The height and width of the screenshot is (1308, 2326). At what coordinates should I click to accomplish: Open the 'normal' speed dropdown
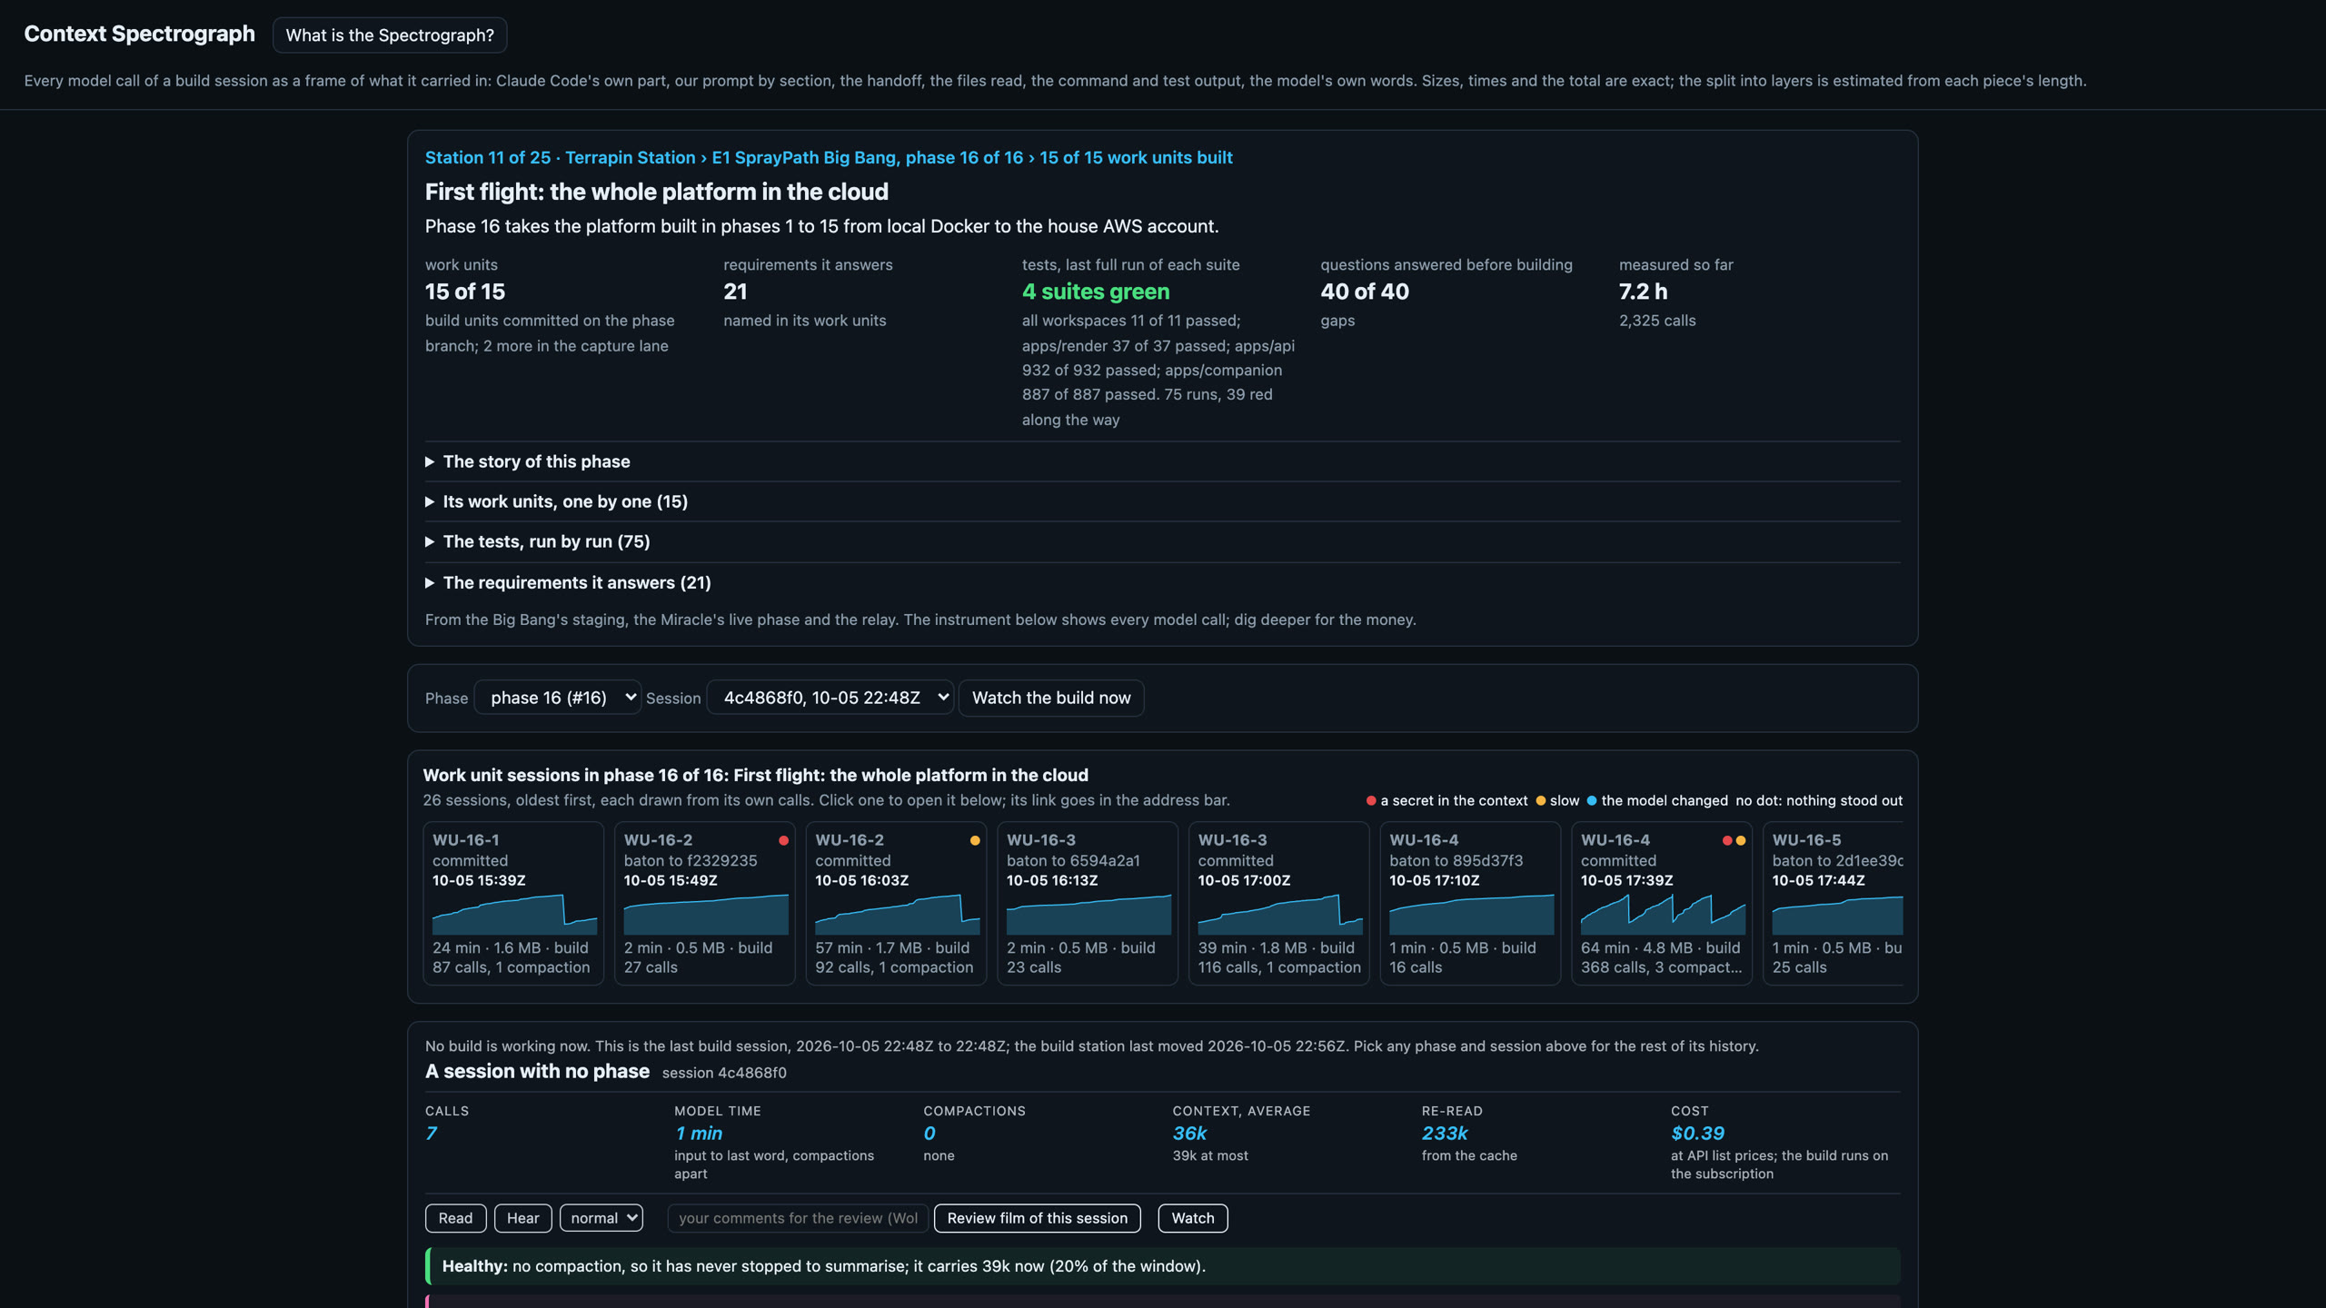click(601, 1218)
